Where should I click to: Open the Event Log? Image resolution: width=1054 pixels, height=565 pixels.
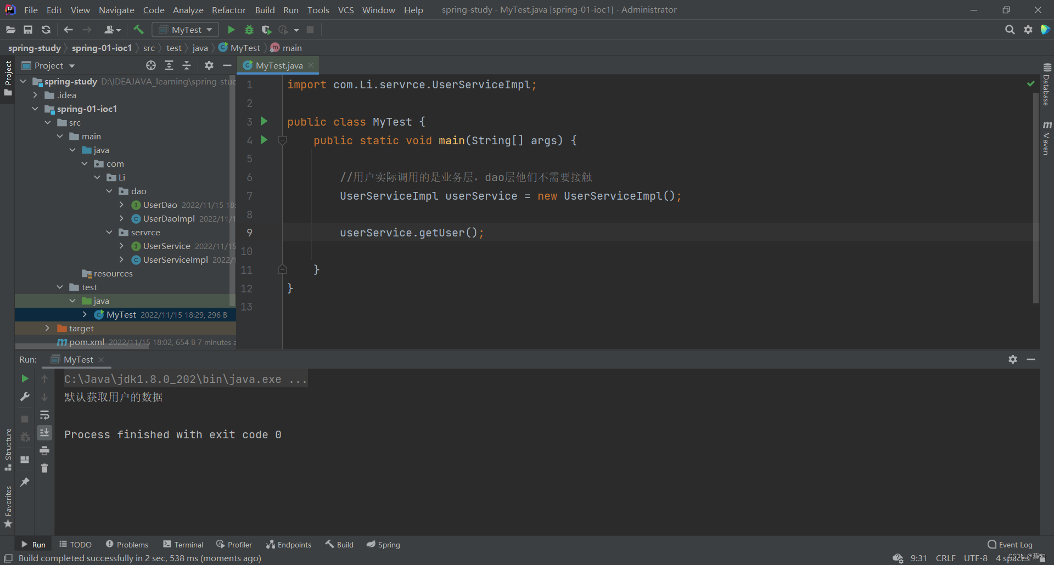coord(1010,545)
